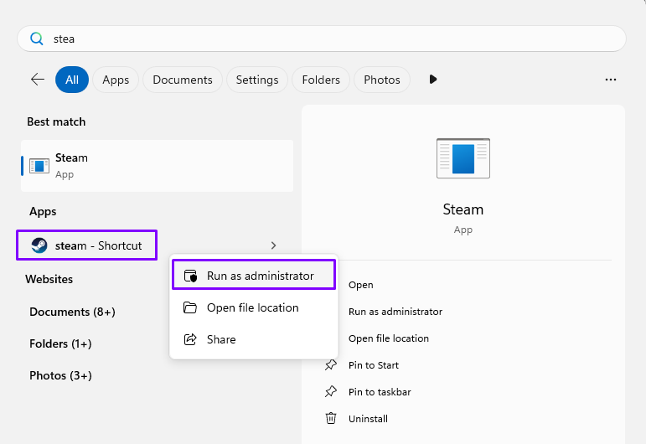Click the trash icon next to Uninstall
The height and width of the screenshot is (444, 646).
[x=331, y=418]
